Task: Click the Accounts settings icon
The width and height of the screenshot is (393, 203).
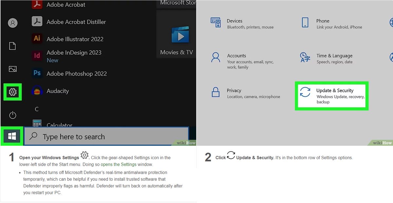Action: pyautogui.click(x=216, y=58)
